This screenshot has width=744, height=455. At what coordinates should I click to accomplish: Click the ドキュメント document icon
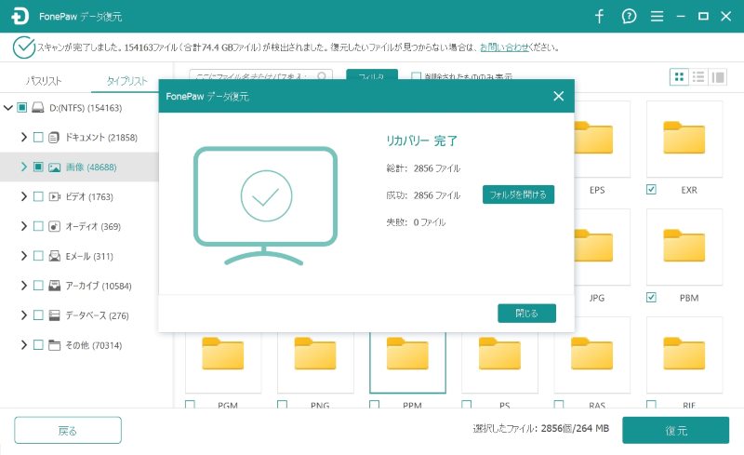(54, 138)
